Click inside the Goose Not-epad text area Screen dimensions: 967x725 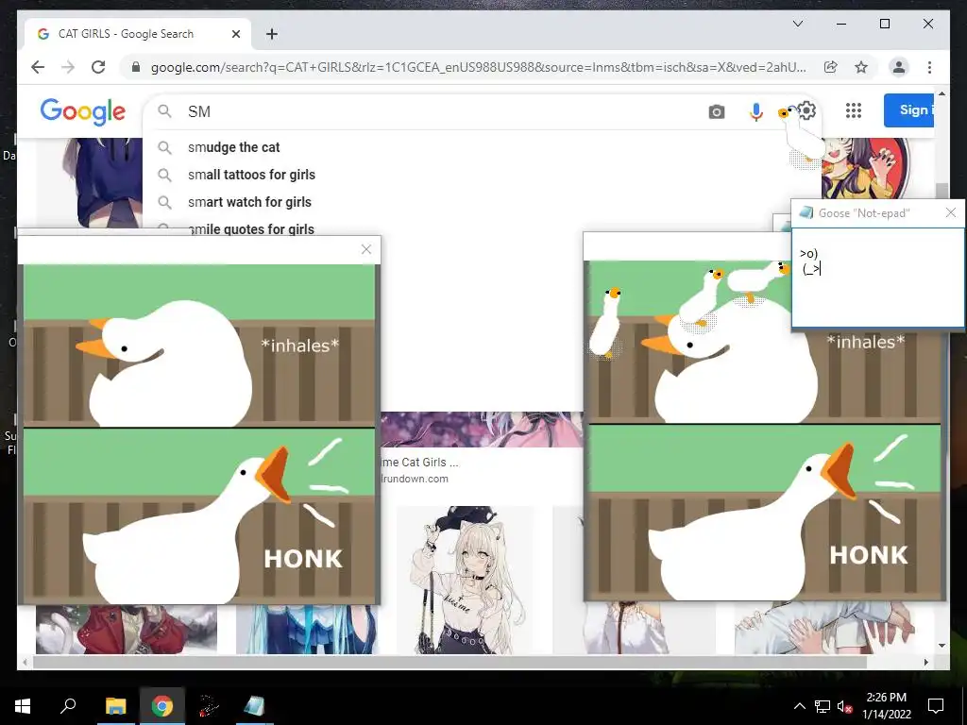(877, 278)
